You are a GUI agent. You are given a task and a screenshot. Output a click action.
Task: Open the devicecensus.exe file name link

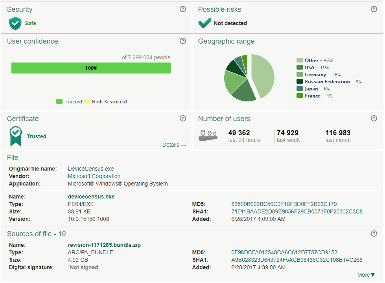(x=91, y=197)
